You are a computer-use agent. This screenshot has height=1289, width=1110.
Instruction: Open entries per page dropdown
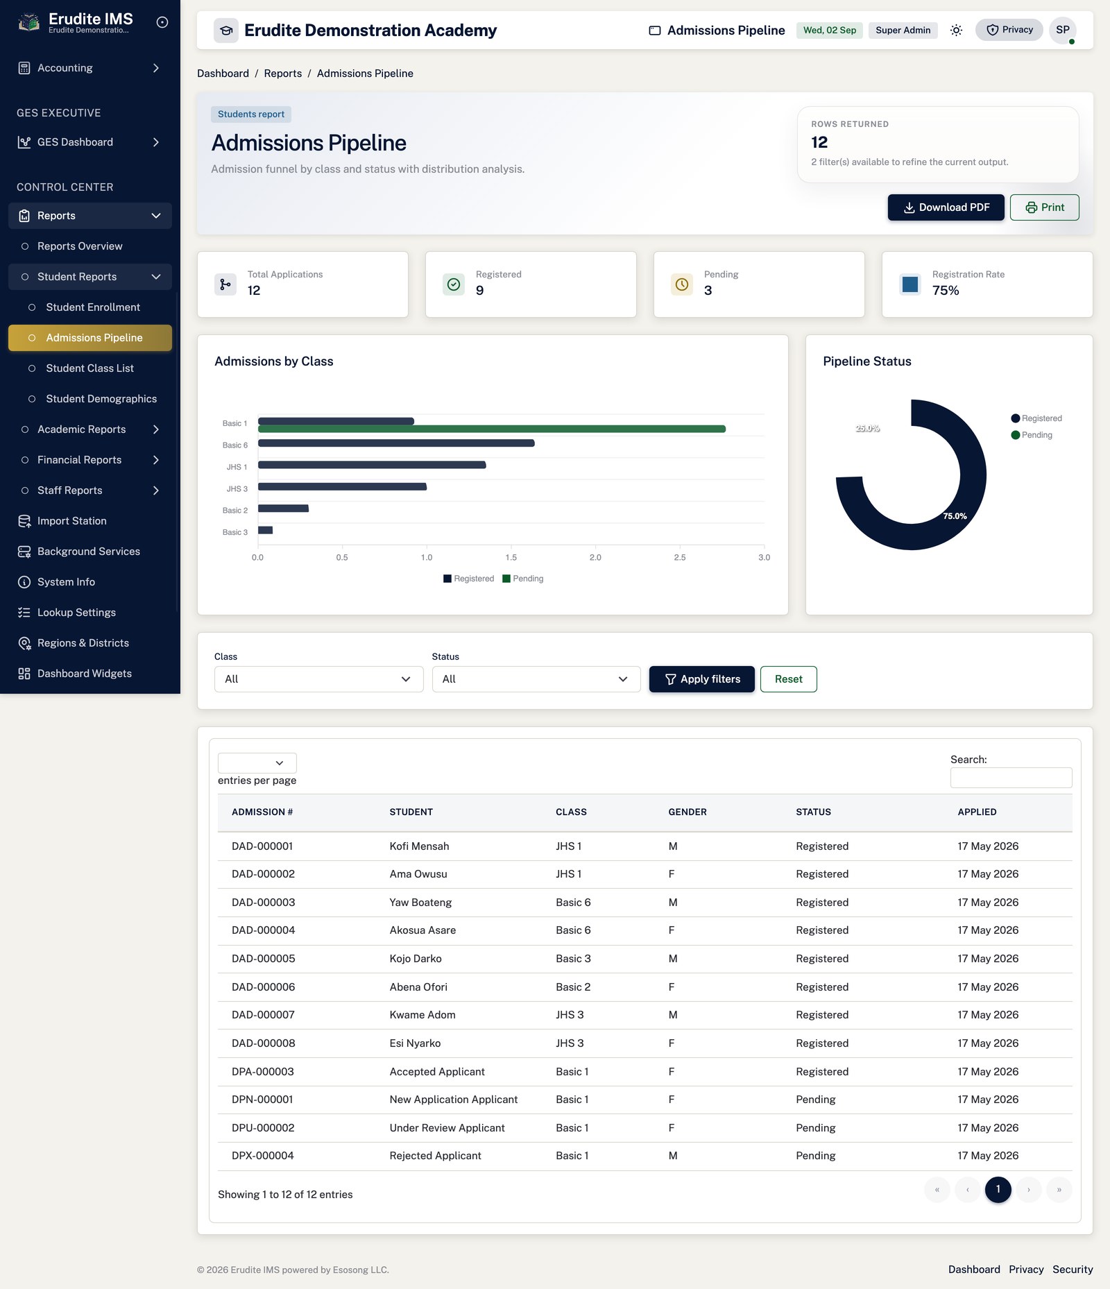point(257,763)
